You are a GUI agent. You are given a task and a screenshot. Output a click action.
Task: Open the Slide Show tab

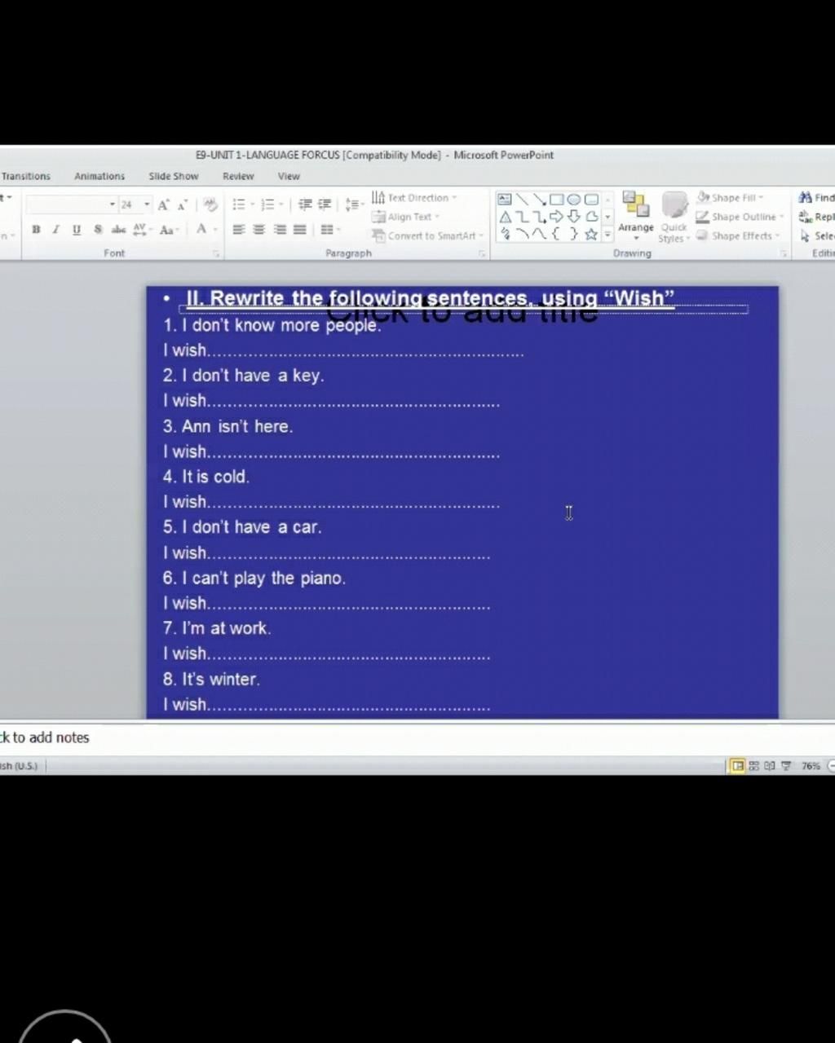pyautogui.click(x=174, y=176)
